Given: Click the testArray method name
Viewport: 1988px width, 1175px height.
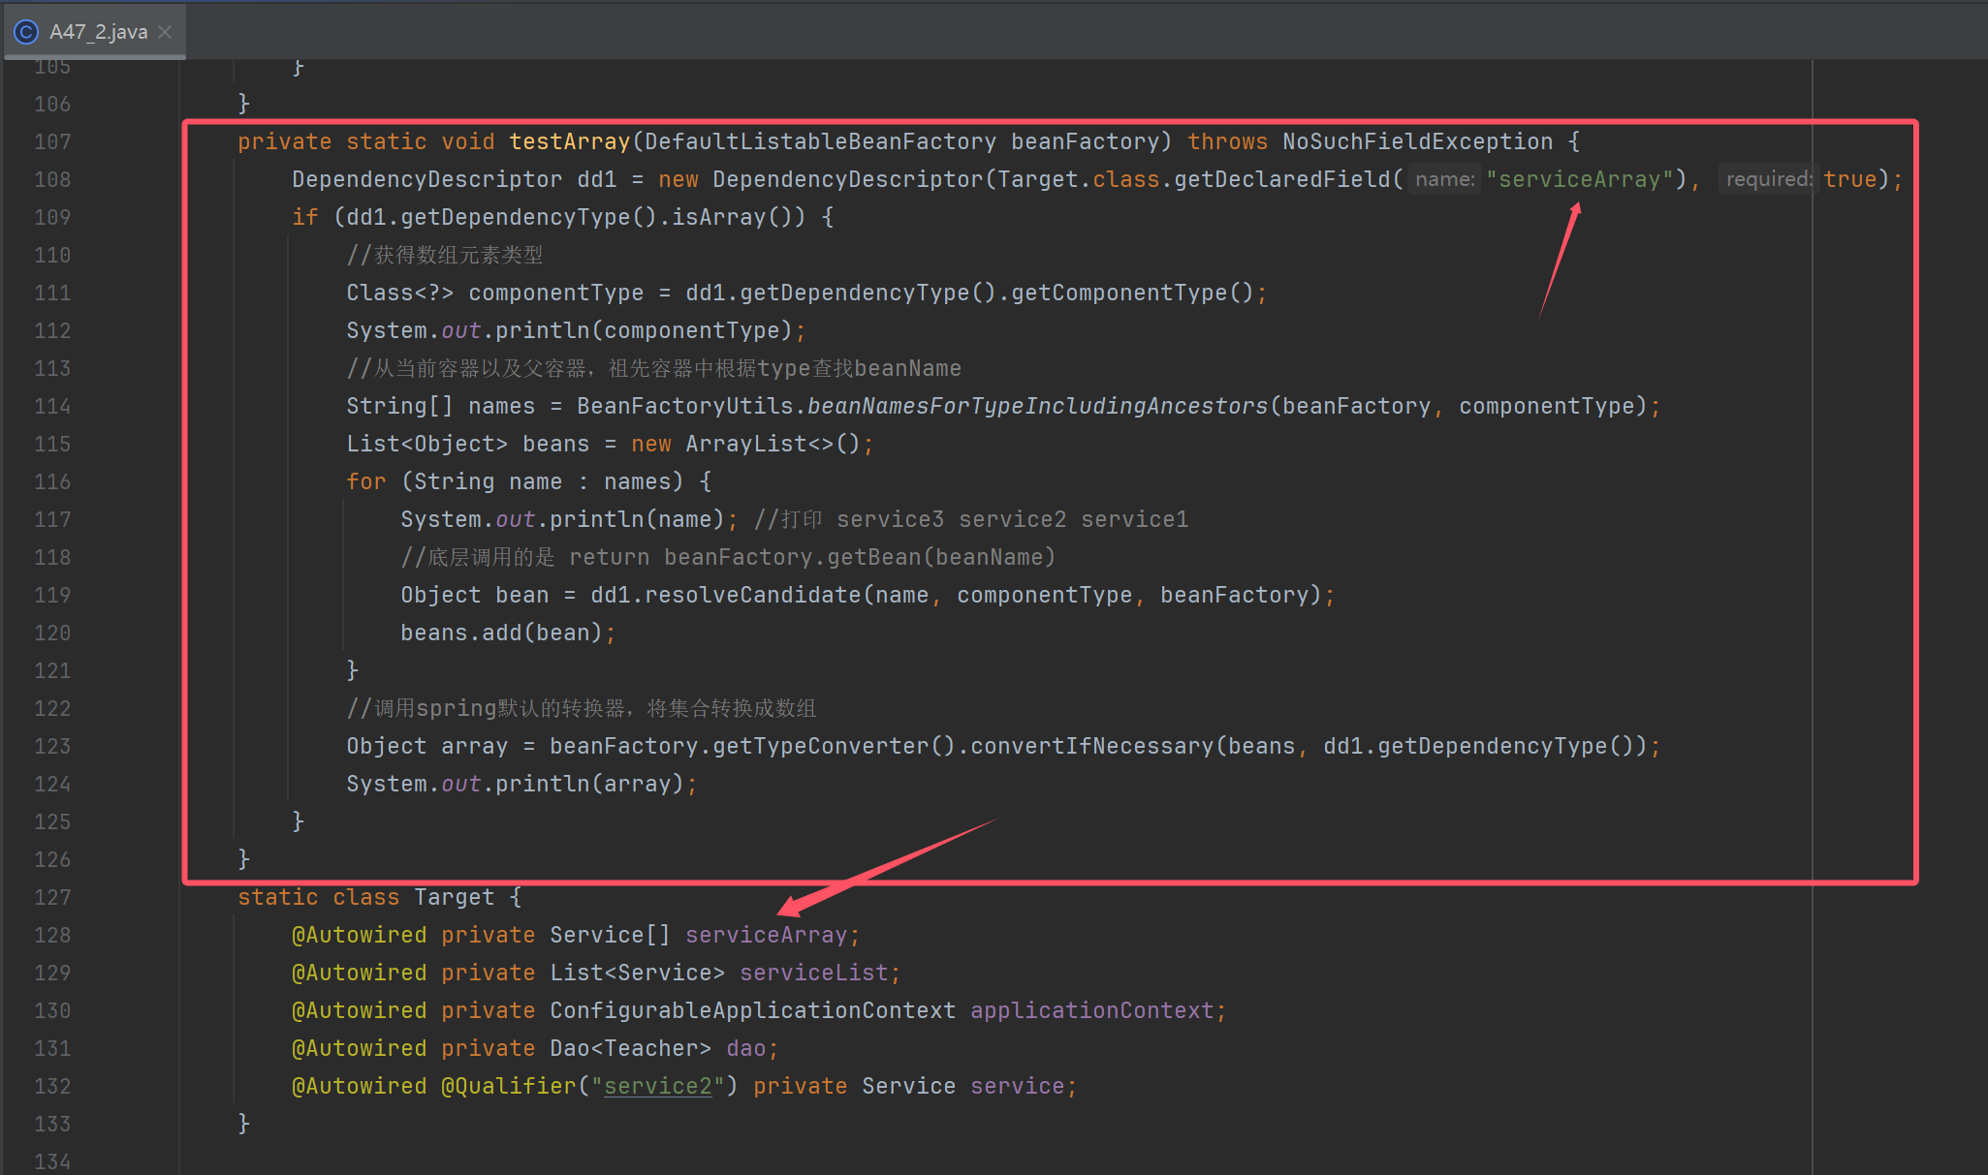Looking at the screenshot, I should [570, 141].
